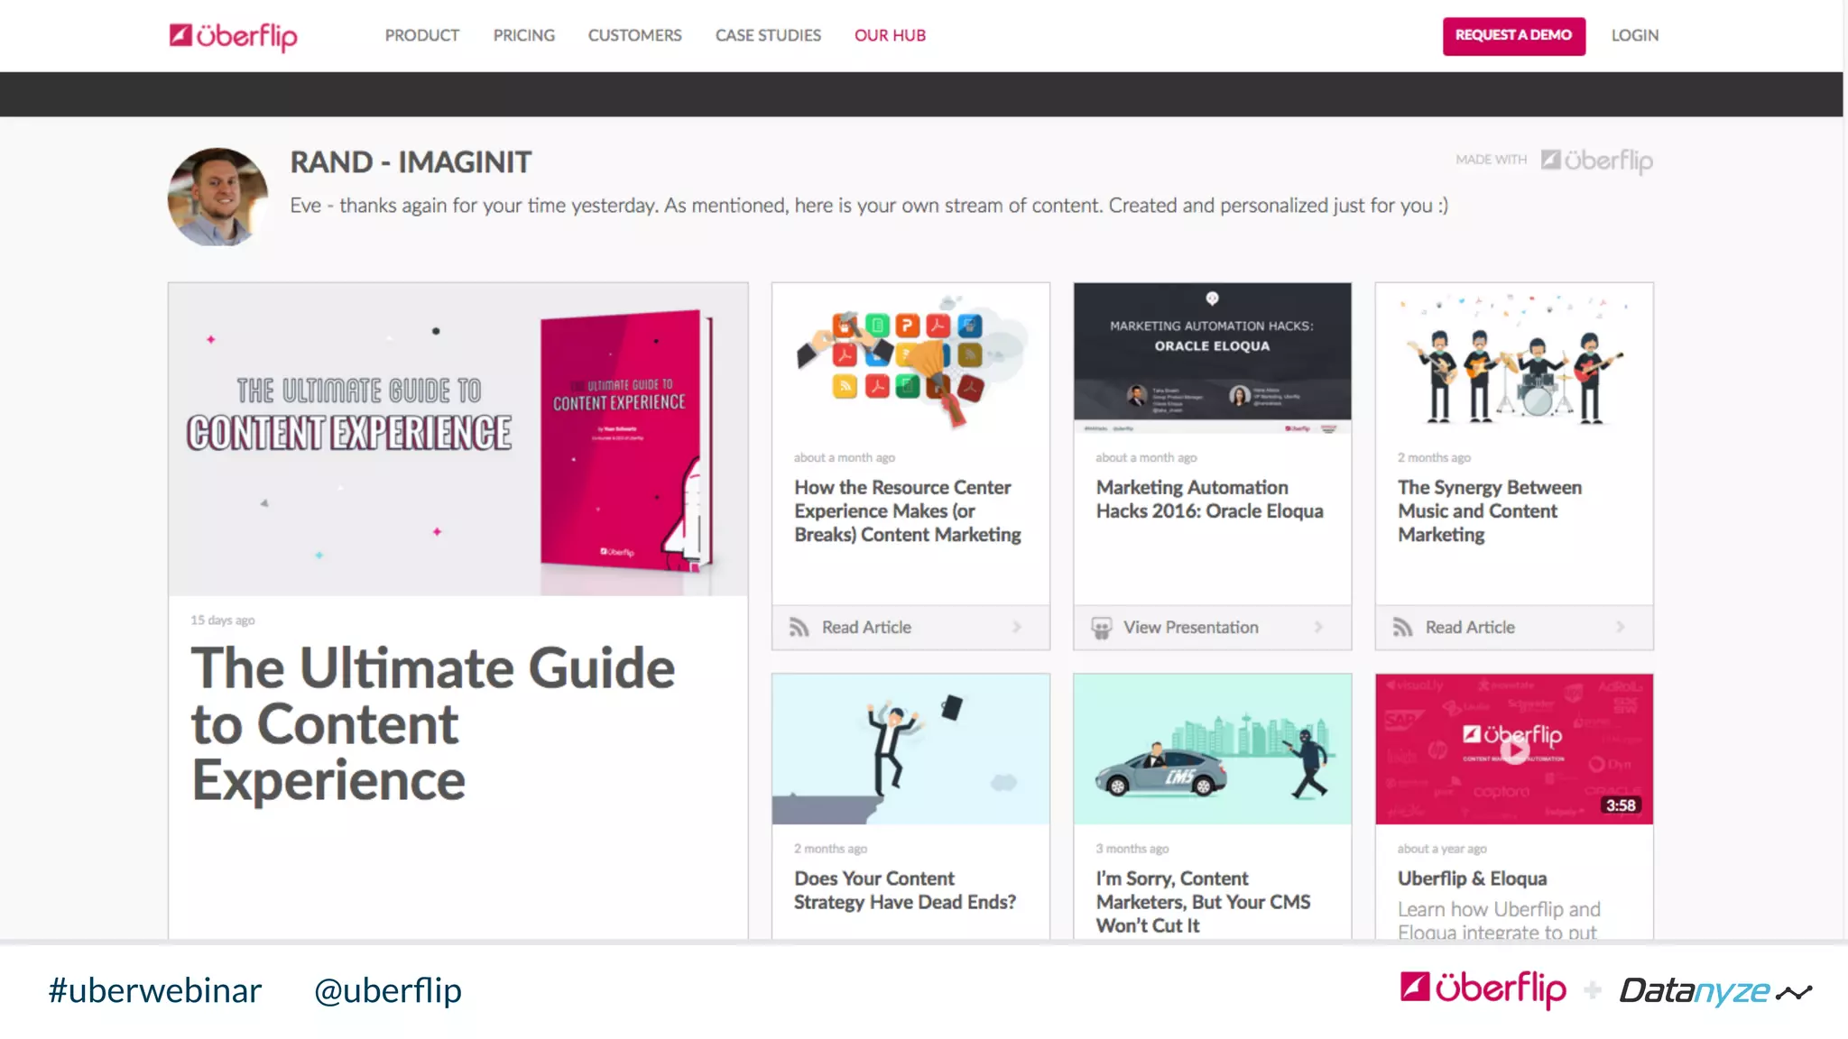Open the band illustration thumbnail
1848x1039 pixels.
point(1513,358)
